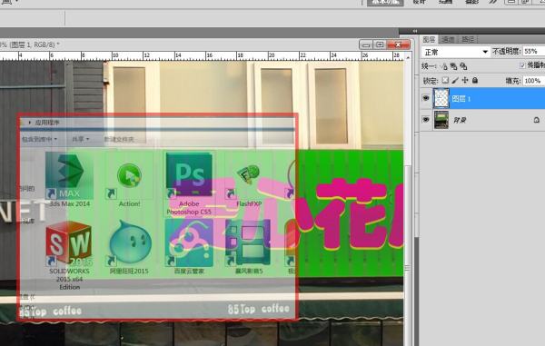Click the unify layer style icon
This screenshot has width=545, height=346.
(463, 66)
